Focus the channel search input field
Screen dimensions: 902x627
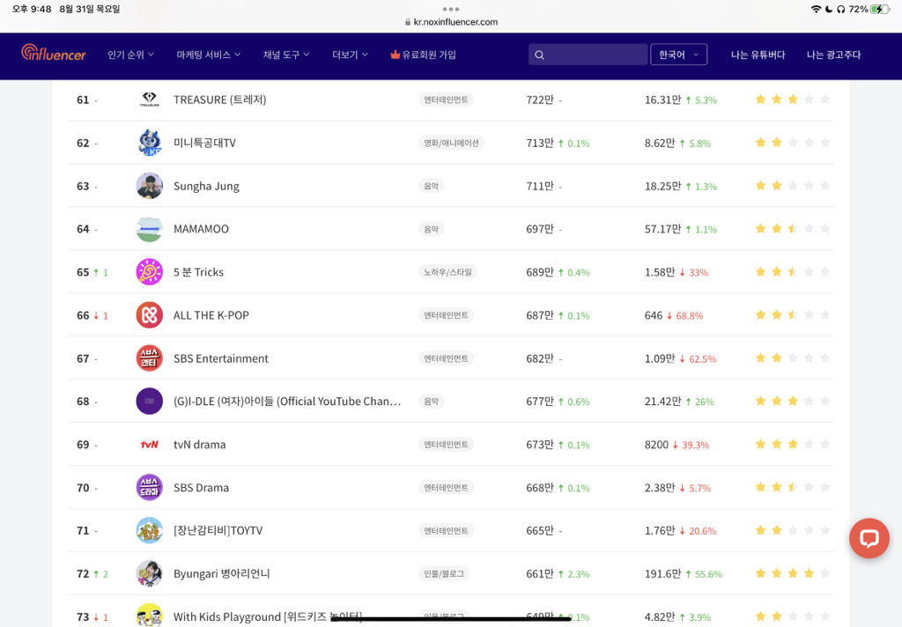tap(588, 55)
